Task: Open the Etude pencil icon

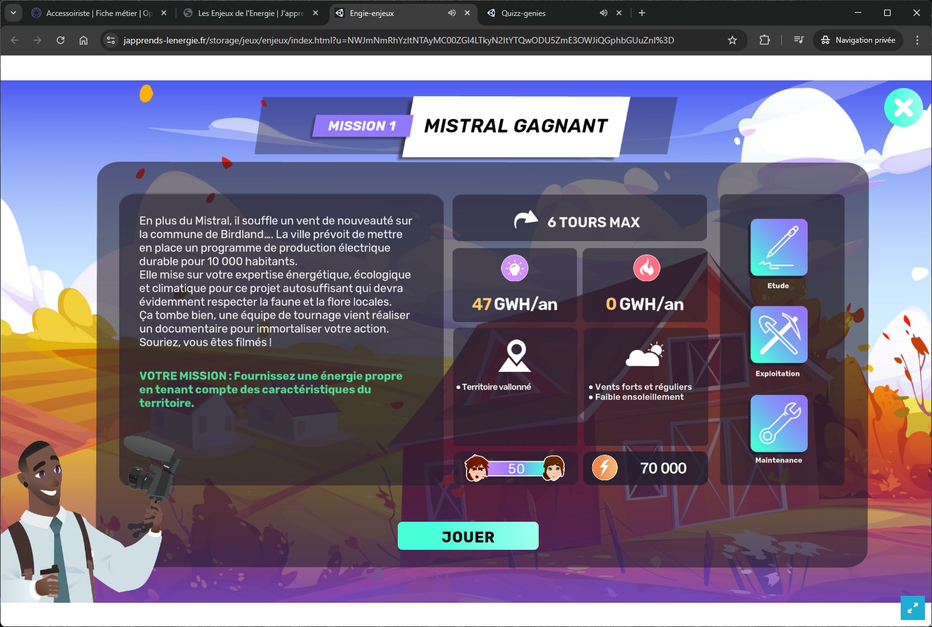Action: (778, 247)
